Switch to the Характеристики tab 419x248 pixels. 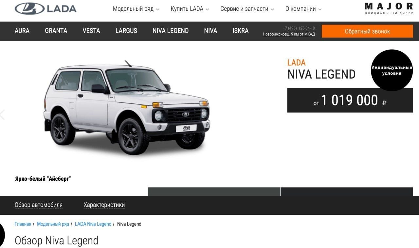[104, 205]
